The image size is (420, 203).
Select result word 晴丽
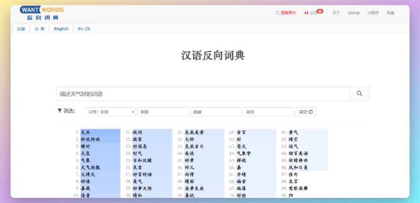point(190,181)
